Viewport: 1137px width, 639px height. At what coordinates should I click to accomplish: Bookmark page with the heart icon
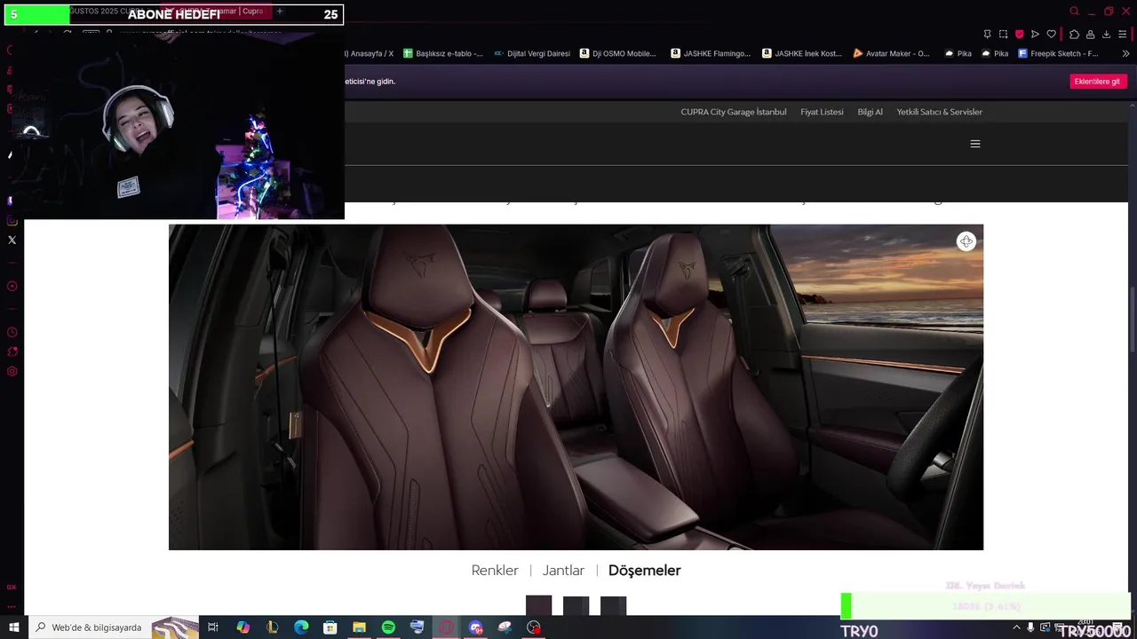coord(1051,35)
